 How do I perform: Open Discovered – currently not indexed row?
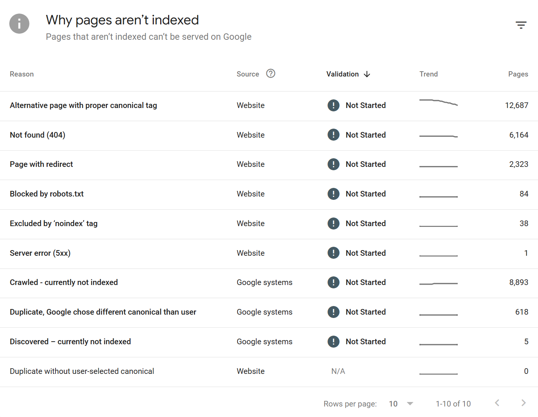(70, 342)
